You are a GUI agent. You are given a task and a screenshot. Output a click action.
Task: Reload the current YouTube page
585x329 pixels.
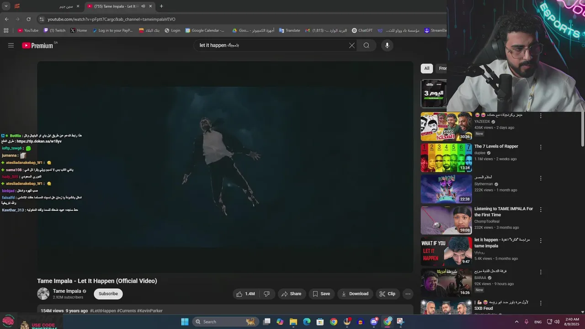click(28, 19)
